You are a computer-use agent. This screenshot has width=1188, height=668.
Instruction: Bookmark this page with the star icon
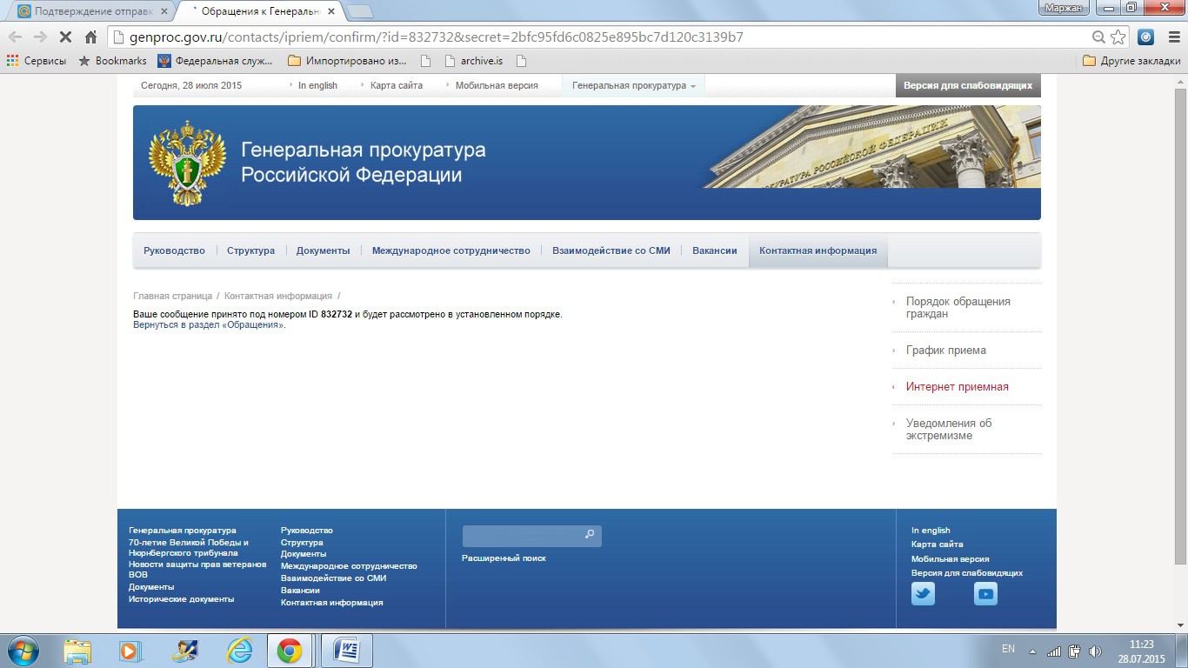click(1118, 37)
